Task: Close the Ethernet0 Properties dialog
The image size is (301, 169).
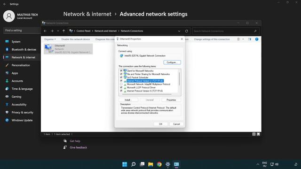Action: click(x=182, y=39)
